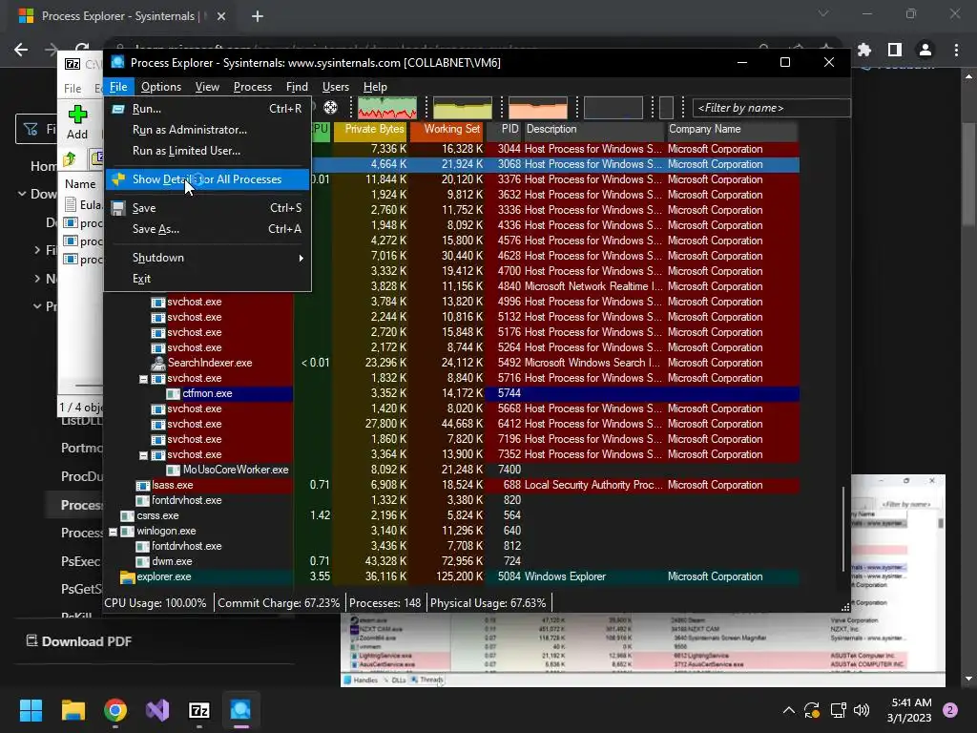Click the up-folder icon in 7-Zip
Viewport: 977px width, 733px height.
point(69,159)
